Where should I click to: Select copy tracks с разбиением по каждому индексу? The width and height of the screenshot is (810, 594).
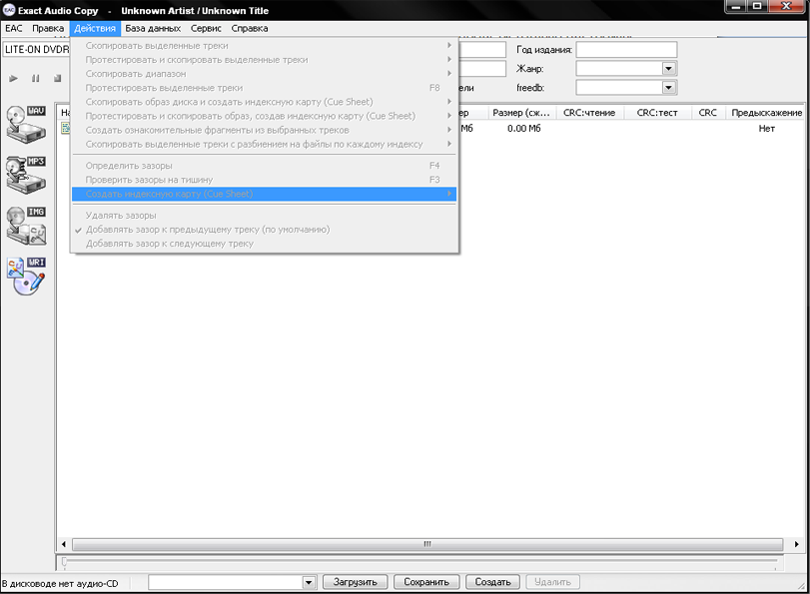(264, 144)
